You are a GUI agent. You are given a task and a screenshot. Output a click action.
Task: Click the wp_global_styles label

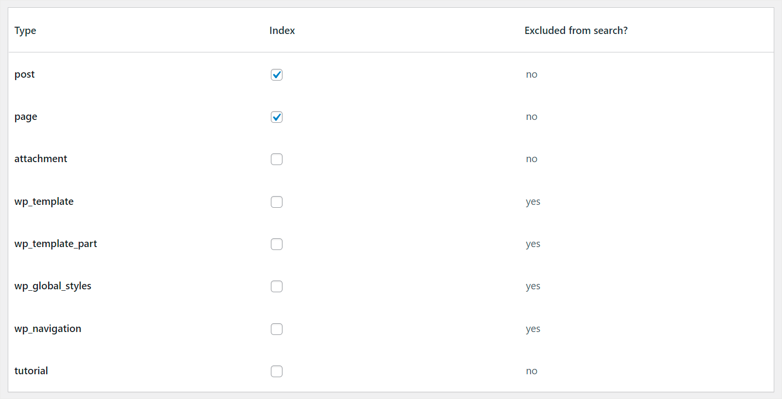click(52, 286)
